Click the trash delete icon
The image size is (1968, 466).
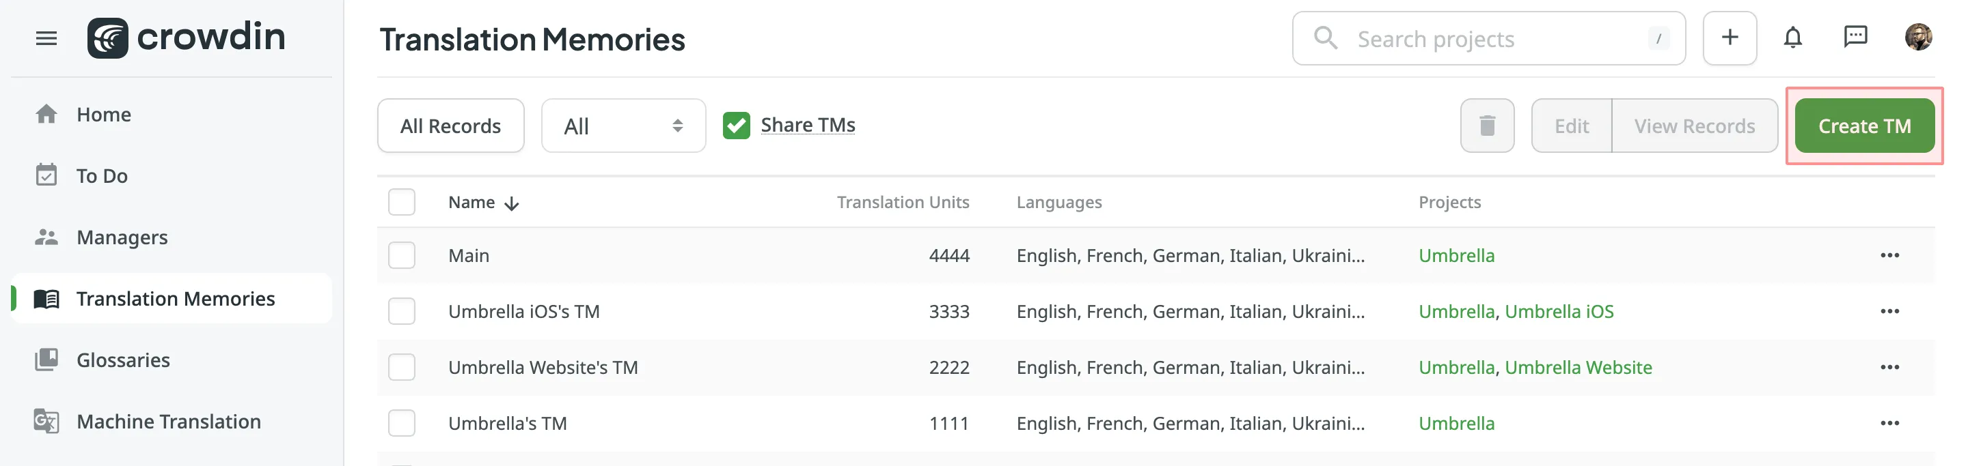click(1487, 126)
